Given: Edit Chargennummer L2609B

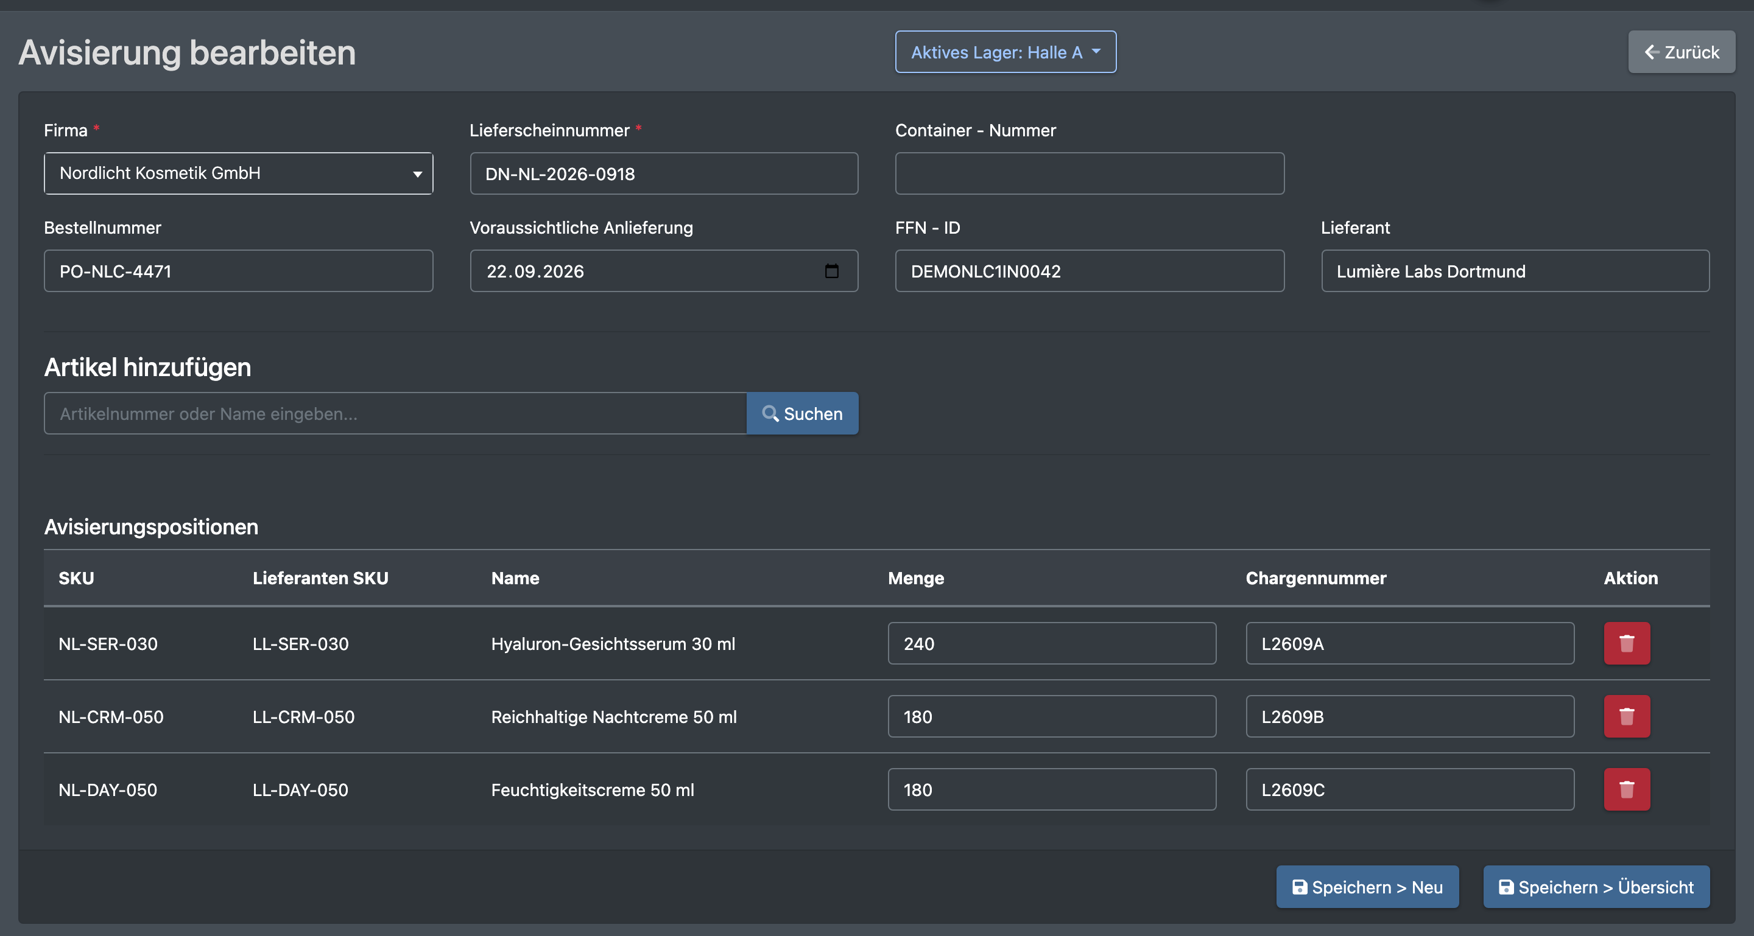Looking at the screenshot, I should tap(1410, 716).
